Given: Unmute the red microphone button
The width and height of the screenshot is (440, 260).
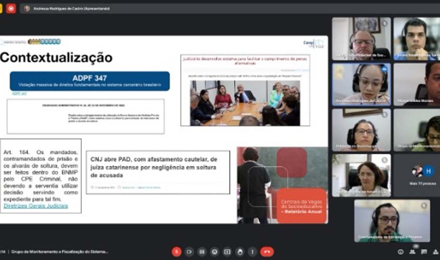Looking at the screenshot, I should pyautogui.click(x=177, y=252).
